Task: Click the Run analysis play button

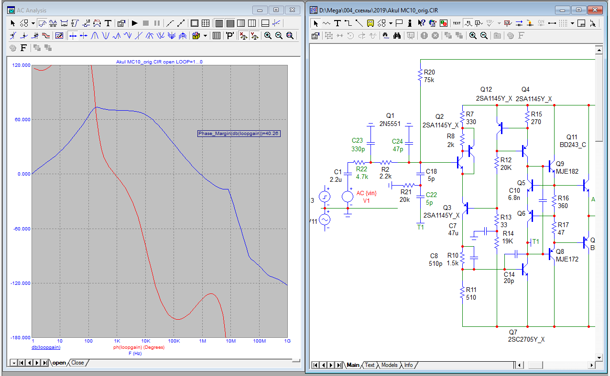Action: pos(134,23)
